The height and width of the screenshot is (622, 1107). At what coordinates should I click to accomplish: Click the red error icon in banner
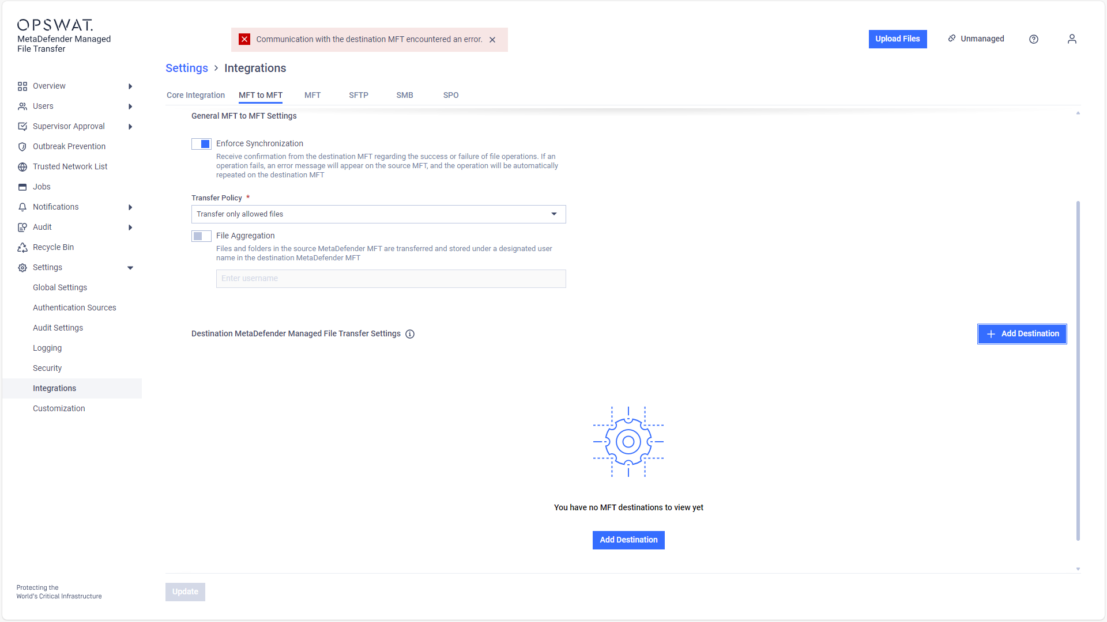coord(244,39)
